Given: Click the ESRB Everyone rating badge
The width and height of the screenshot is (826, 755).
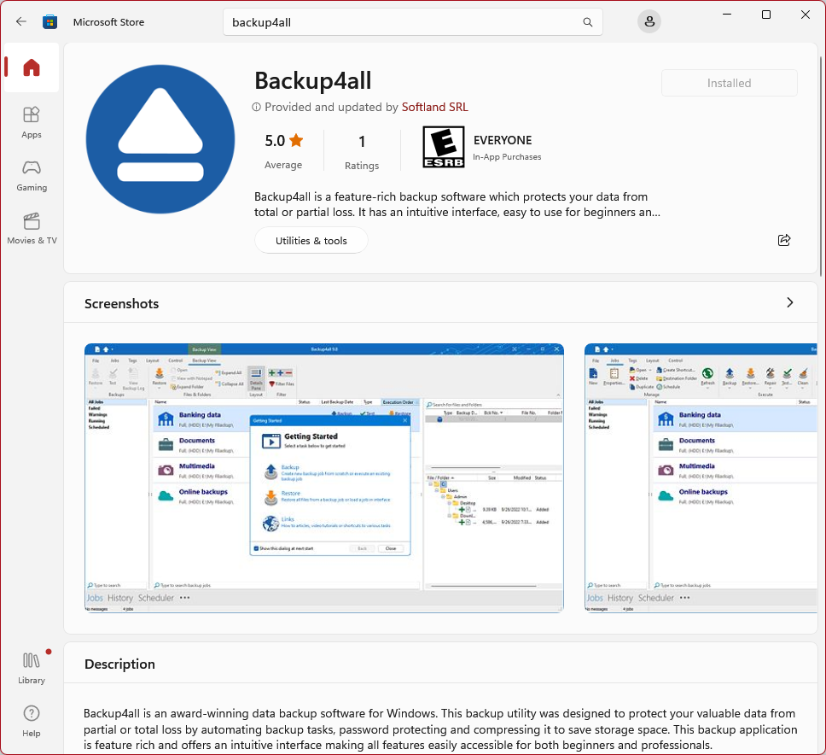Looking at the screenshot, I should [x=444, y=147].
